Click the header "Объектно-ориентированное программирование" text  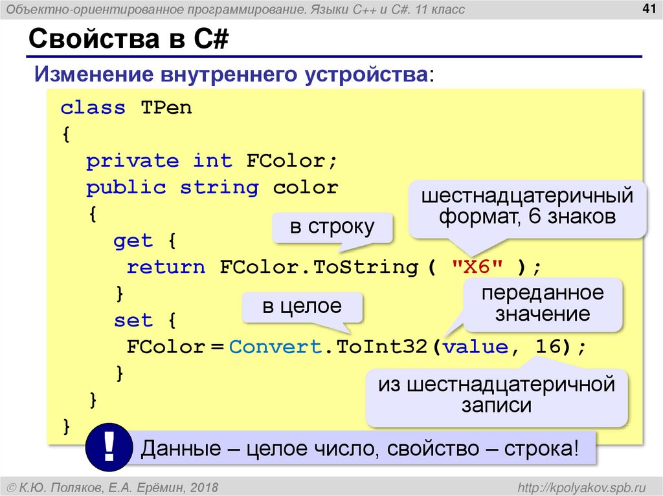click(155, 9)
